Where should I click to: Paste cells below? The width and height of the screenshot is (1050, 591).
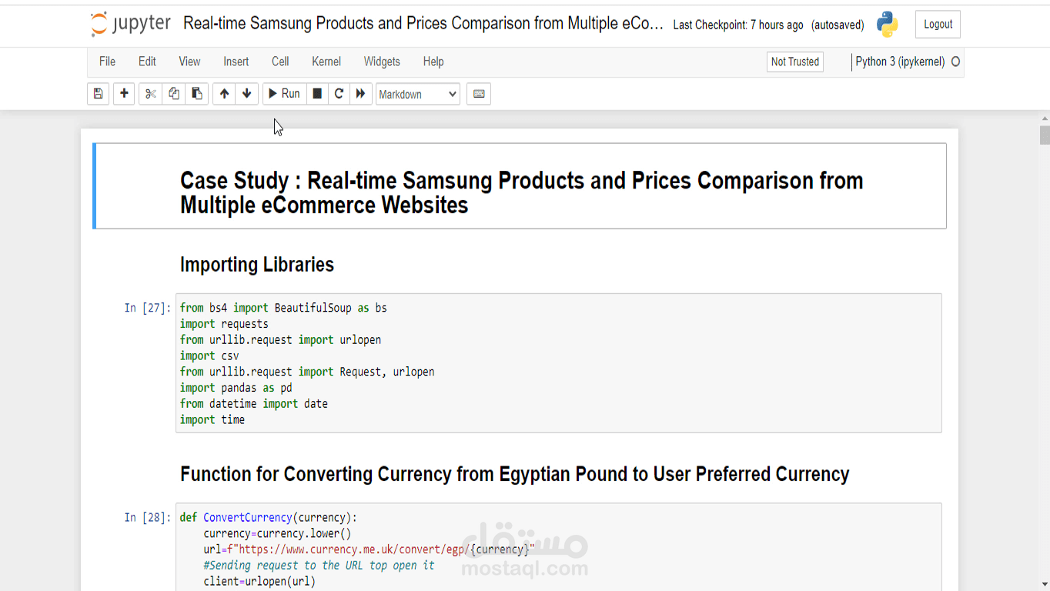tap(197, 94)
